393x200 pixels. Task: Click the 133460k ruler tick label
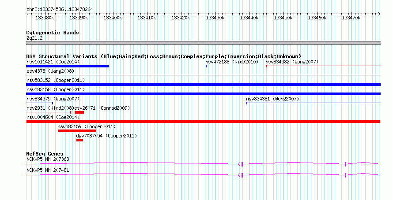[317, 18]
